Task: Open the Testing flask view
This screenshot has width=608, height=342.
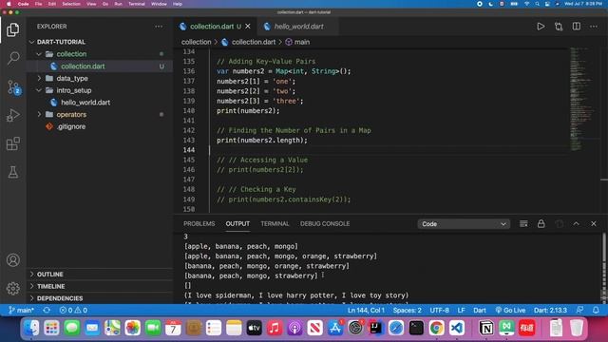Action: (12, 172)
